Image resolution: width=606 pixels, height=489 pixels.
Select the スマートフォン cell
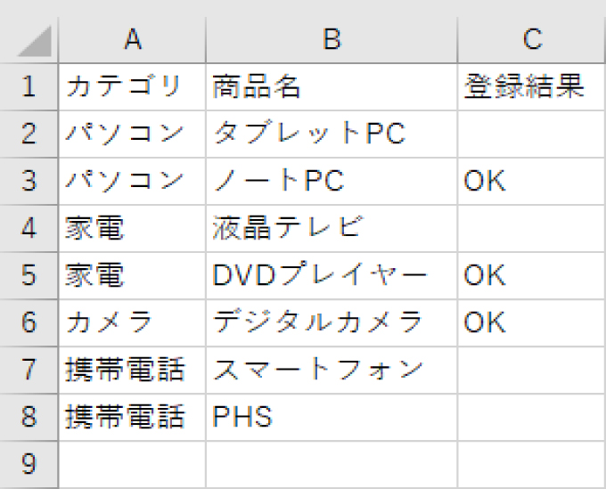coord(332,370)
